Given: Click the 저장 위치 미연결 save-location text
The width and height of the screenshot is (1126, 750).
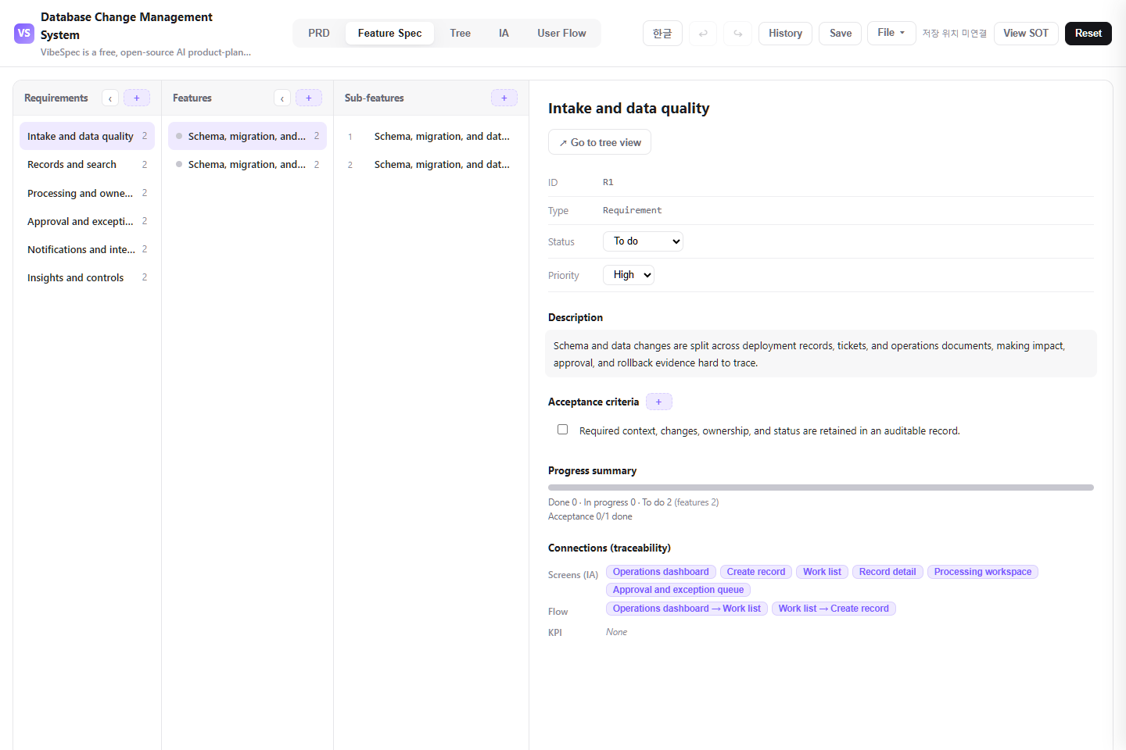Looking at the screenshot, I should pos(954,34).
